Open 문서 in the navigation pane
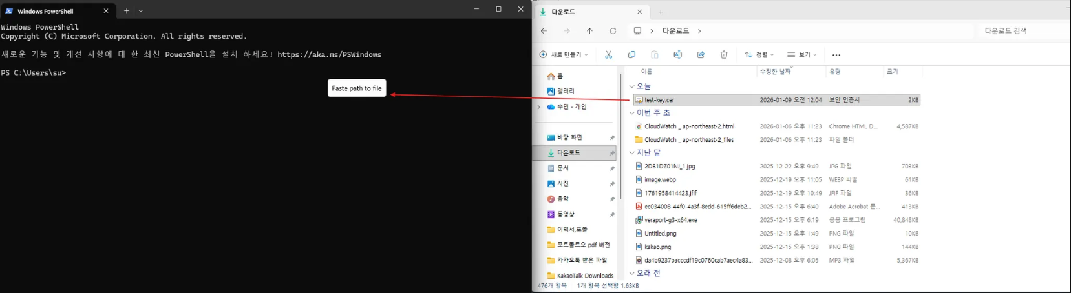This screenshot has width=1071, height=293. (x=558, y=168)
